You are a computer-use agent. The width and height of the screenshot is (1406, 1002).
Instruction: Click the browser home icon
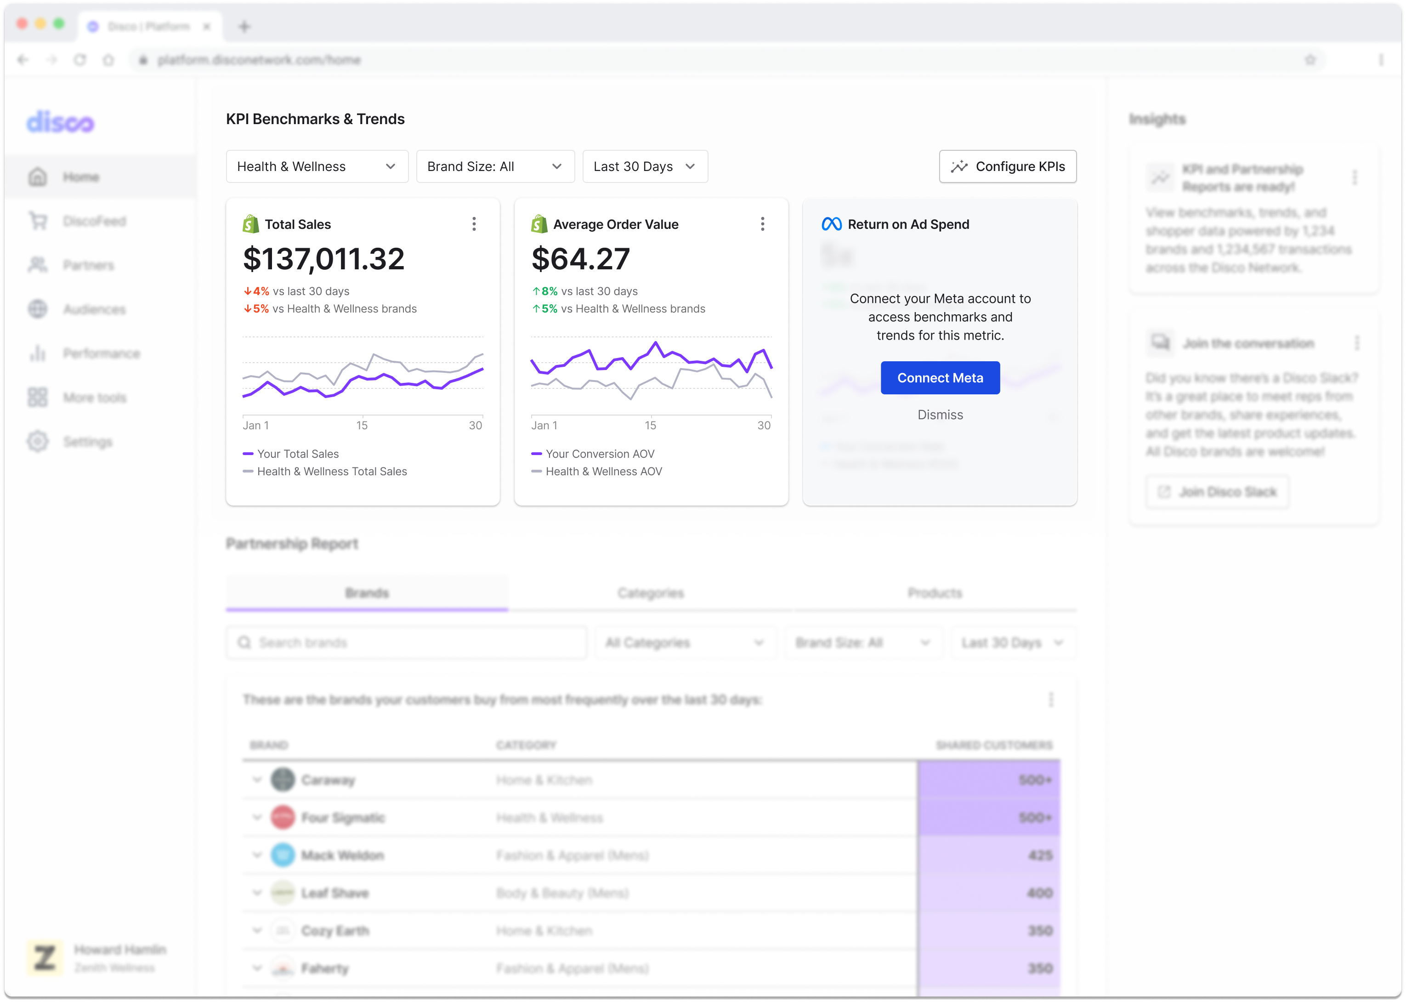[108, 60]
